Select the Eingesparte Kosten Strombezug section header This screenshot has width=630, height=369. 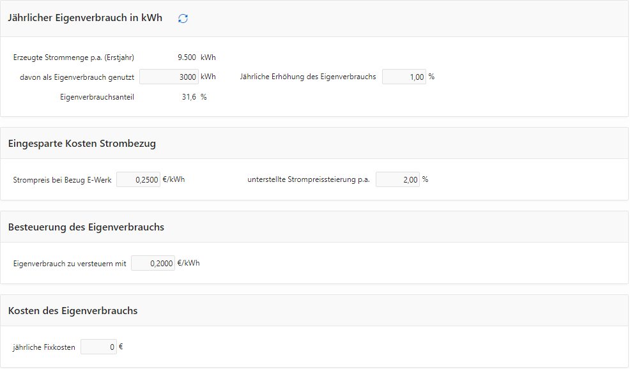[82, 144]
